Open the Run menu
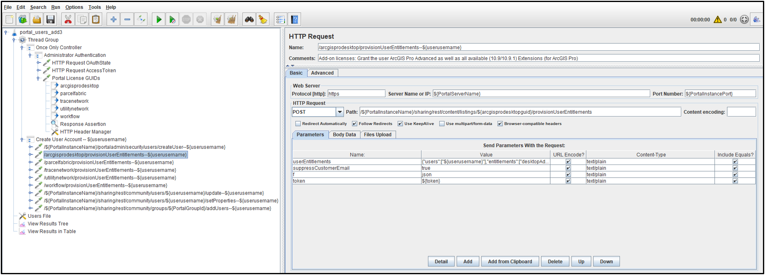Image resolution: width=765 pixels, height=275 pixels. tap(56, 7)
